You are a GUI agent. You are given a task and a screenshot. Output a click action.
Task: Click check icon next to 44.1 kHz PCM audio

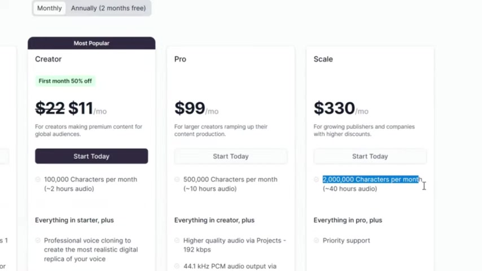click(x=177, y=266)
